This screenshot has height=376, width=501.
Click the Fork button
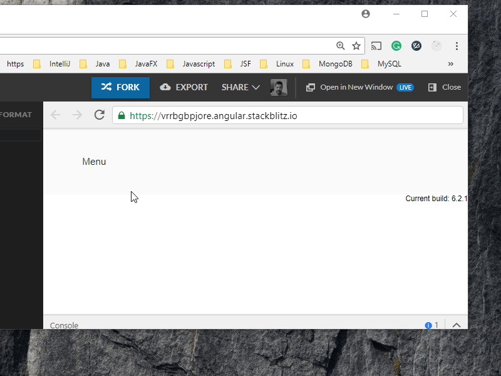click(x=120, y=88)
